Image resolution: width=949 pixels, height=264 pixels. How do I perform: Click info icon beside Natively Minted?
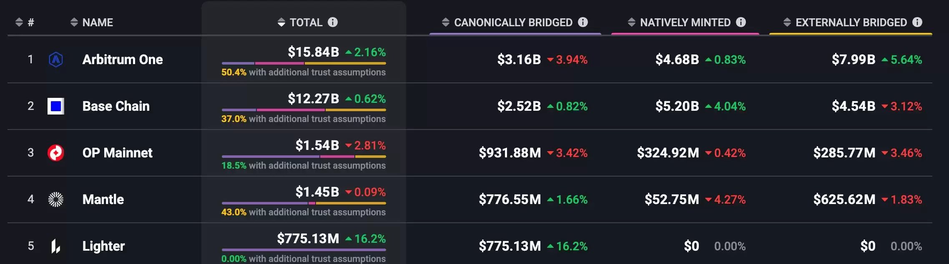741,22
